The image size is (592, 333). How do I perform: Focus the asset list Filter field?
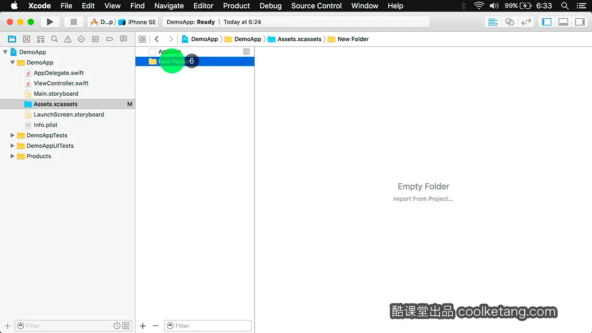click(207, 326)
